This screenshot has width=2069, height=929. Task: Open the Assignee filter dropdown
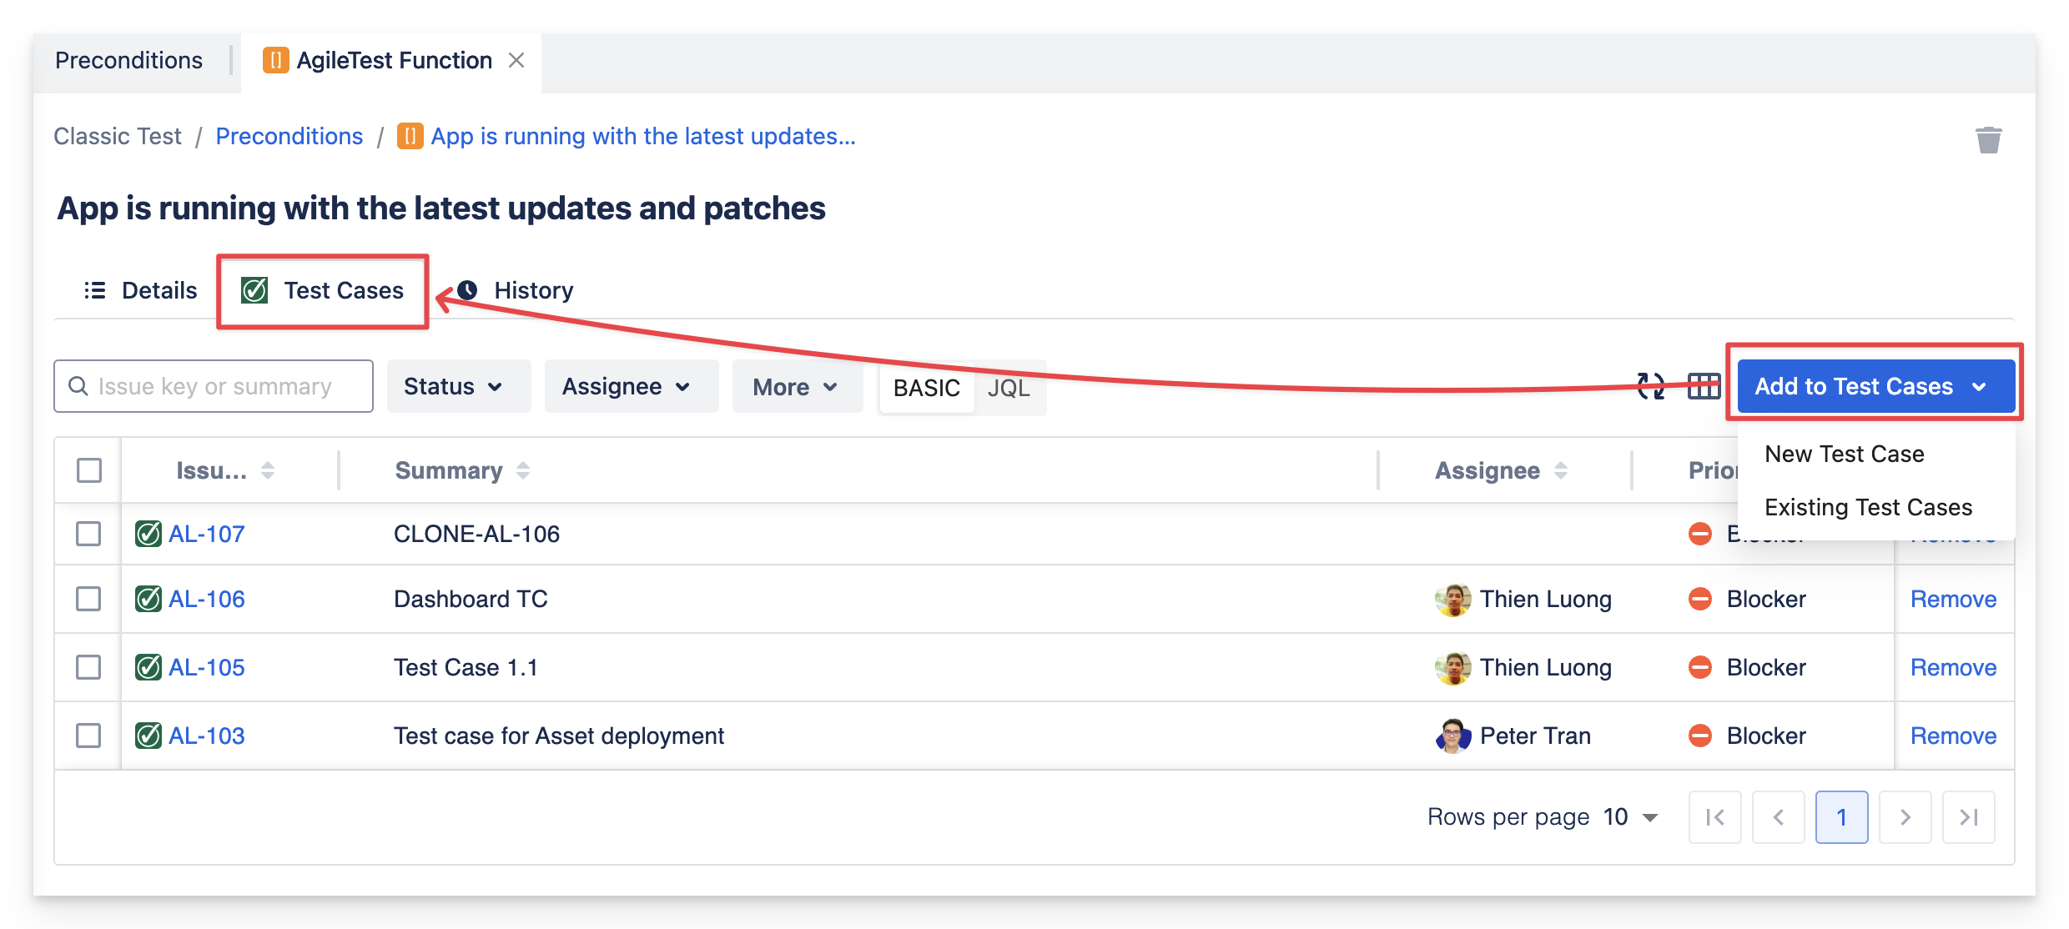coord(631,386)
